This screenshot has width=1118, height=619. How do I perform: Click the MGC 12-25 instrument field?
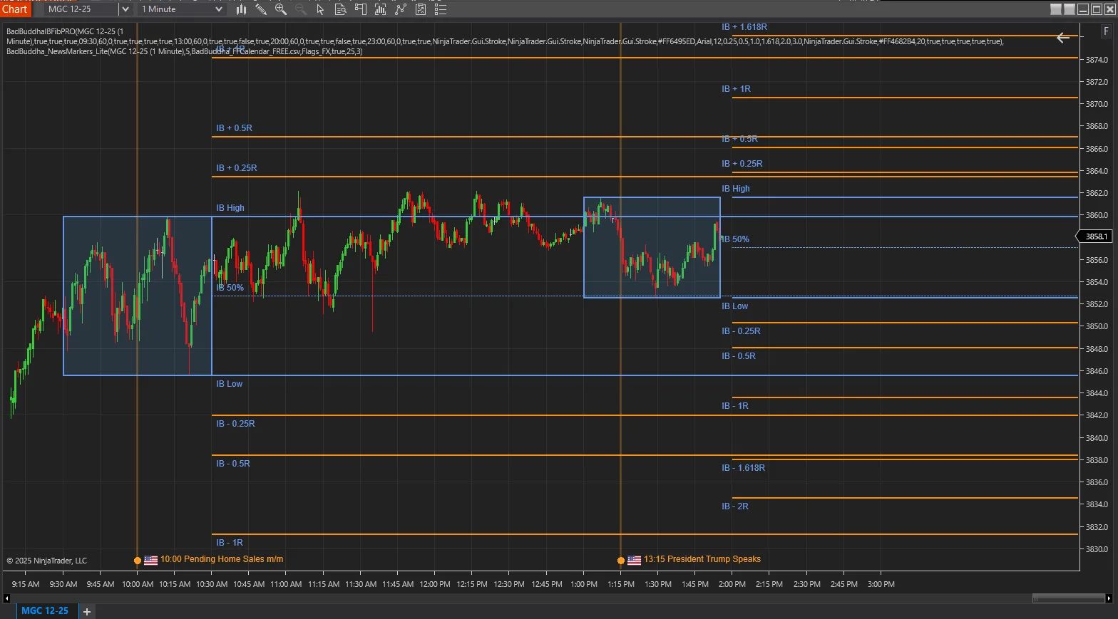pos(81,9)
